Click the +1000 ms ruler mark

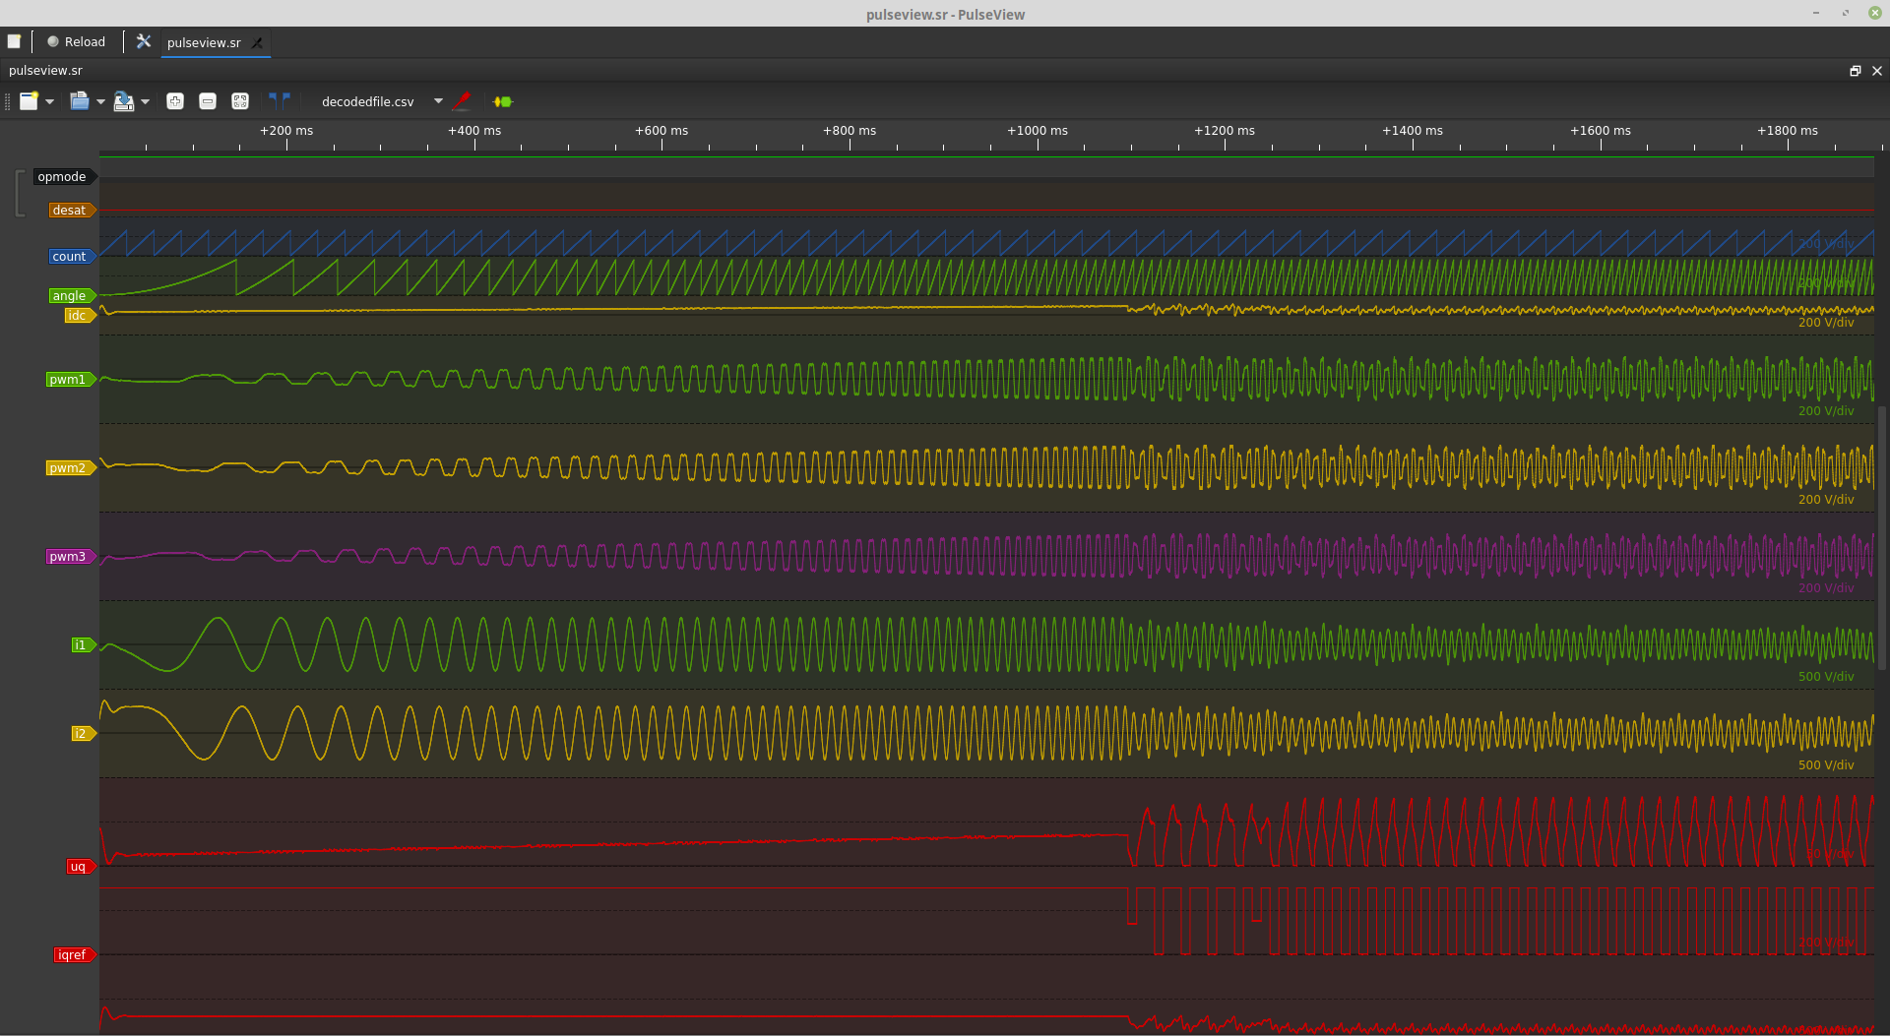[1037, 131]
